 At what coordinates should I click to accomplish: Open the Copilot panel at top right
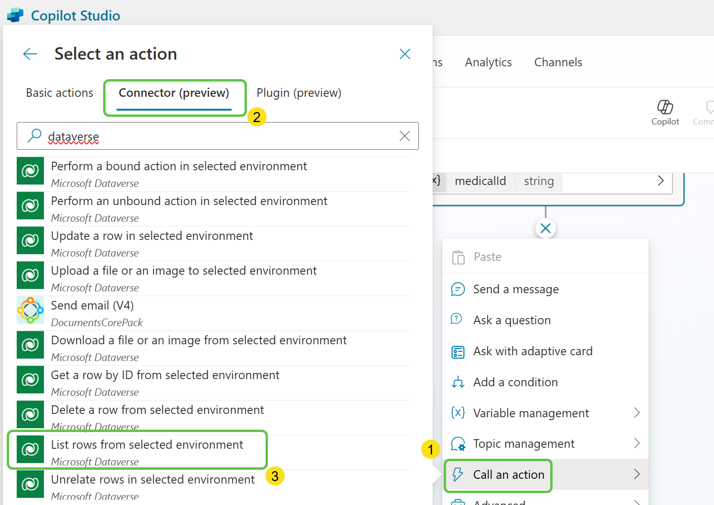click(x=665, y=112)
